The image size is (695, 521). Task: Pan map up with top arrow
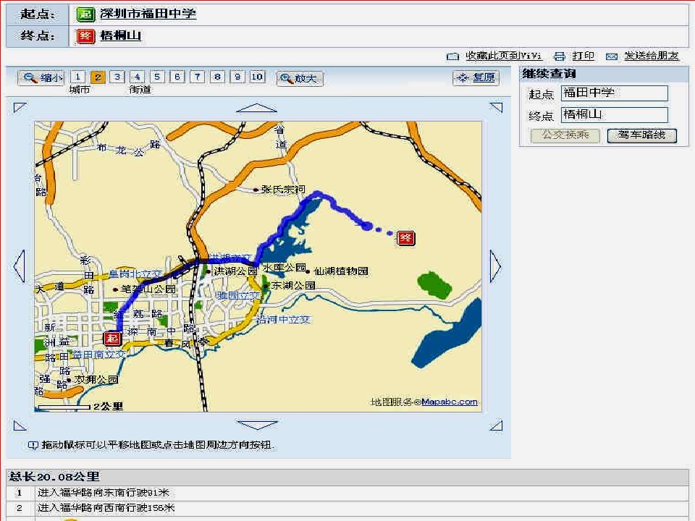click(256, 108)
